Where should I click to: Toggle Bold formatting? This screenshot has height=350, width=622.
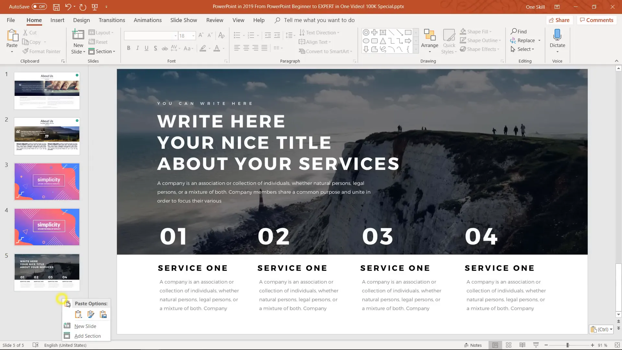(x=129, y=48)
